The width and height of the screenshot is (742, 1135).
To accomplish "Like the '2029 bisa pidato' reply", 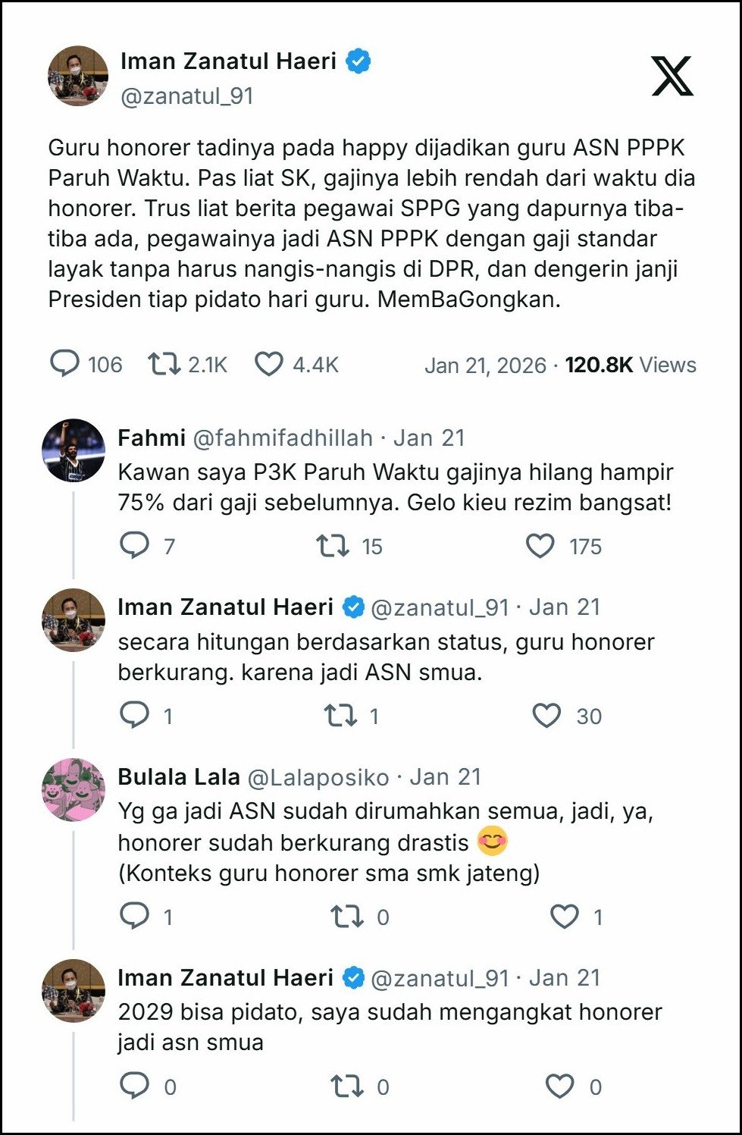I will (560, 1086).
